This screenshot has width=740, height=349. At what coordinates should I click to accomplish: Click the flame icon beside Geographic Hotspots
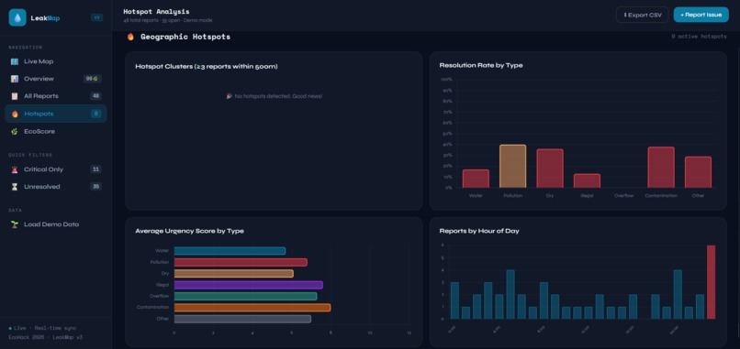[x=130, y=37]
